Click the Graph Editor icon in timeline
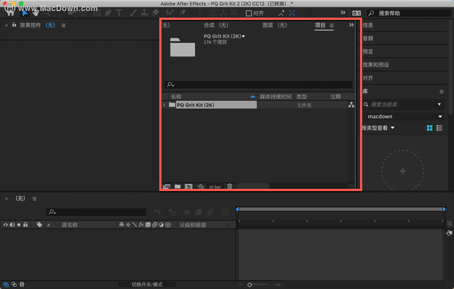Image resolution: width=454 pixels, height=289 pixels. [x=225, y=212]
